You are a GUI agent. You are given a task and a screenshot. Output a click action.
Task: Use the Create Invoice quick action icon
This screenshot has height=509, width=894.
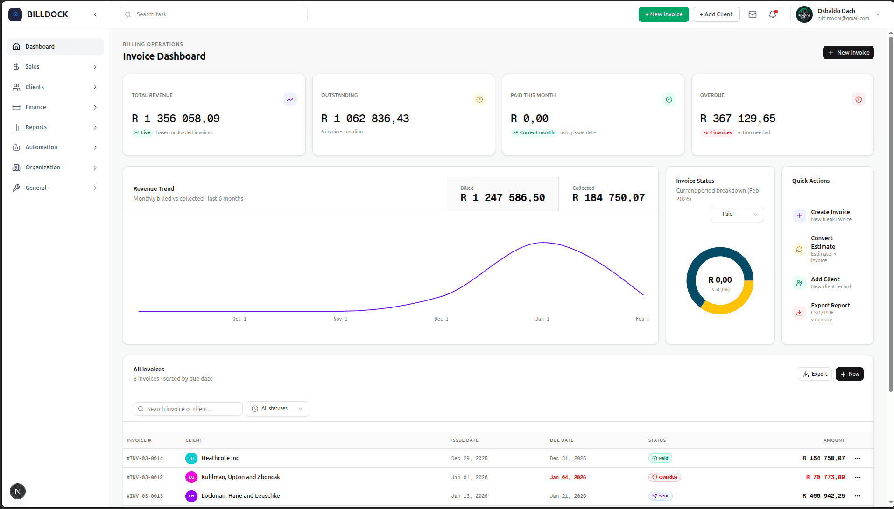pos(799,216)
